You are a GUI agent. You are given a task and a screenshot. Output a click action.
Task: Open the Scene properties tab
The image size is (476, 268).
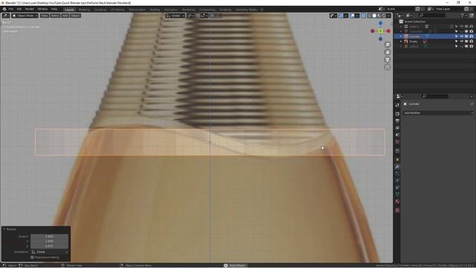(397, 135)
